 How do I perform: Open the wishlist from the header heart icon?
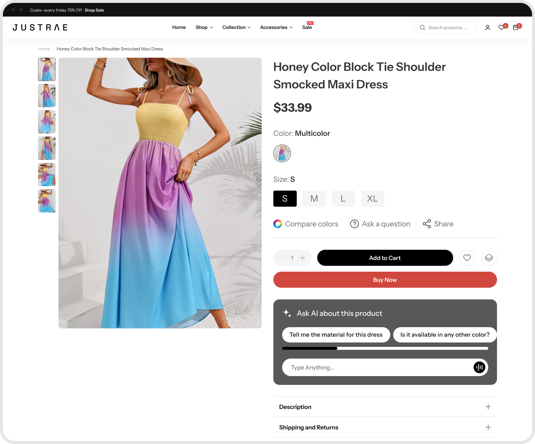coord(501,27)
